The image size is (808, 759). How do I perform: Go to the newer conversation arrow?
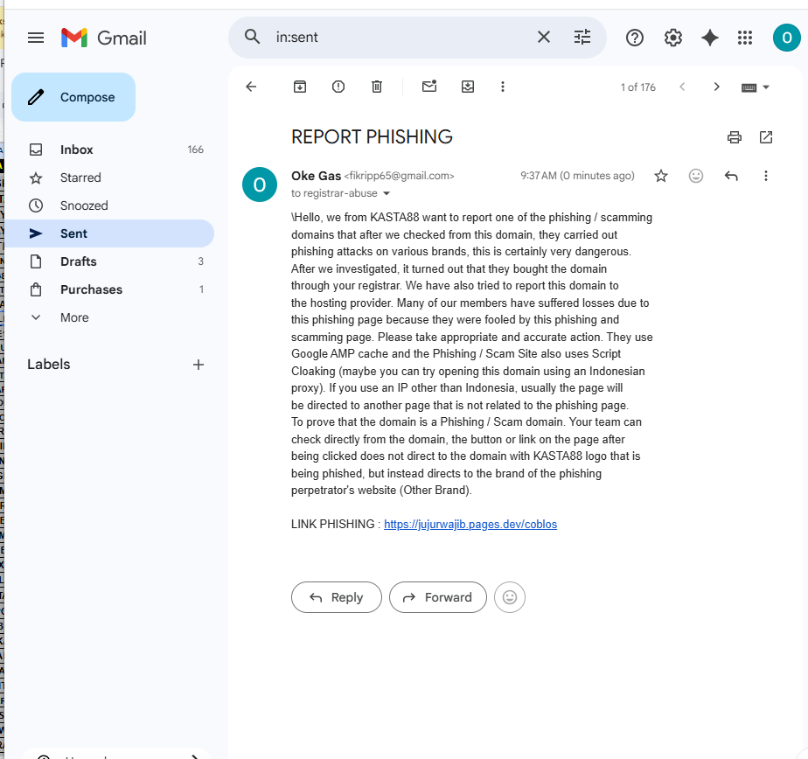(x=682, y=87)
